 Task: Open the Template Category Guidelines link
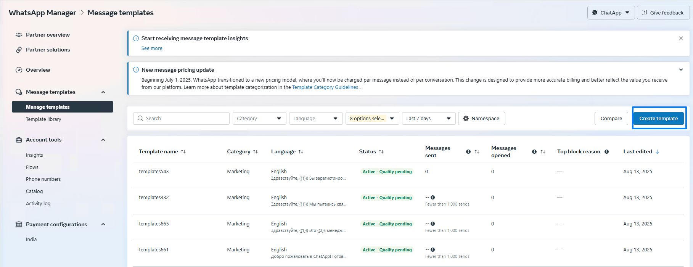[x=325, y=87]
